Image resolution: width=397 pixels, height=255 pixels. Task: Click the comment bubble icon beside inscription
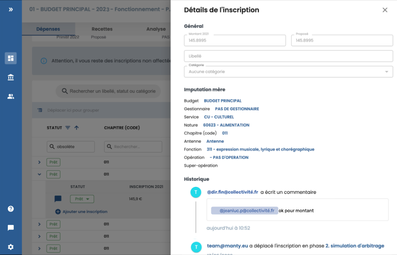coord(58,199)
